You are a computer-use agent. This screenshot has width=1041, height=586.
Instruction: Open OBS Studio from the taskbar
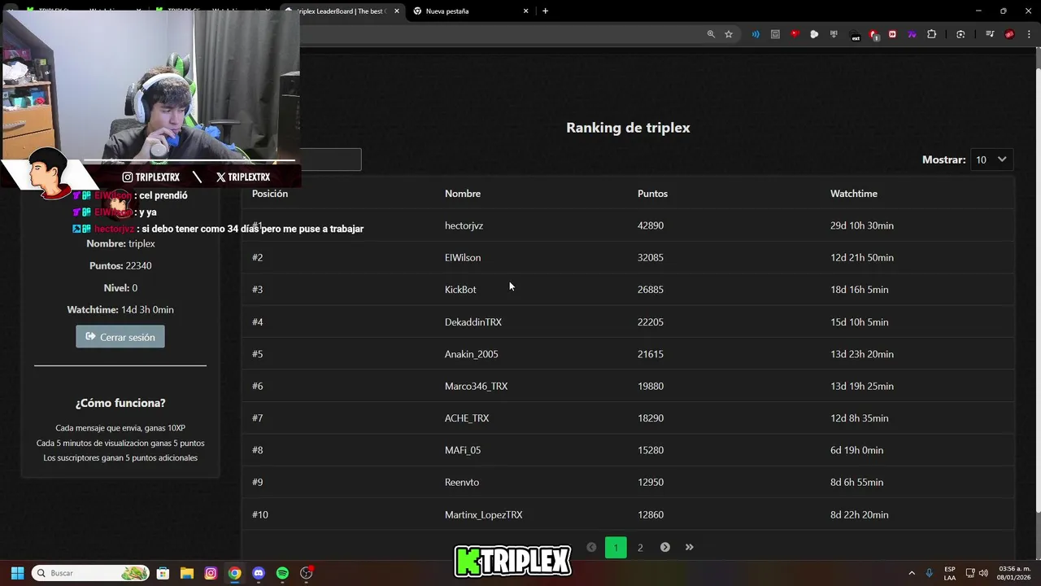307,573
